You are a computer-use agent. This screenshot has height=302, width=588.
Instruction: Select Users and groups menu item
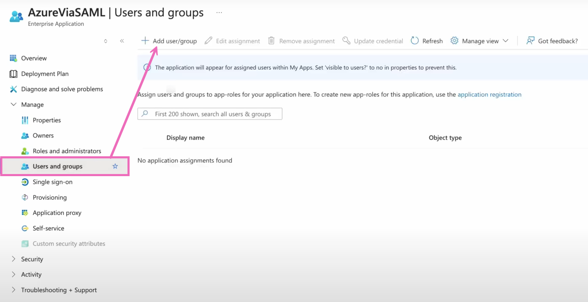(x=65, y=166)
